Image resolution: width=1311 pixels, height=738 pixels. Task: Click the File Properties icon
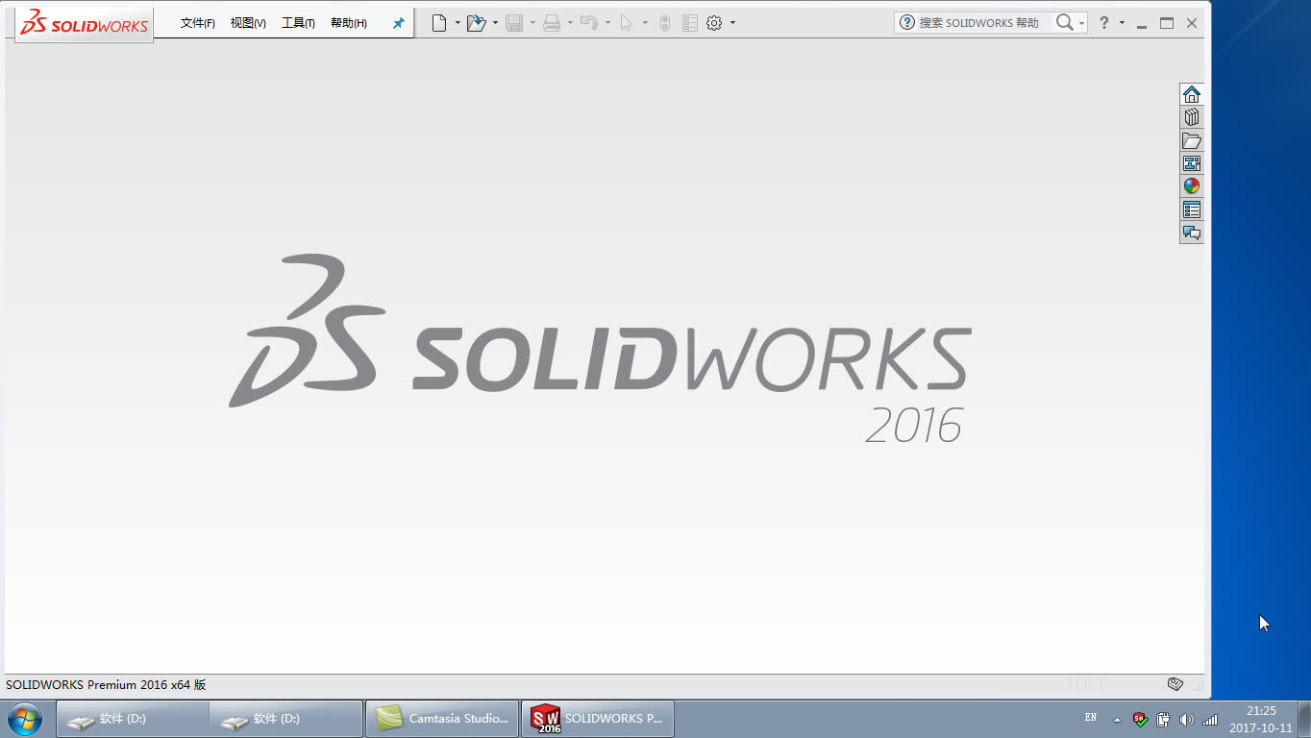click(x=690, y=23)
